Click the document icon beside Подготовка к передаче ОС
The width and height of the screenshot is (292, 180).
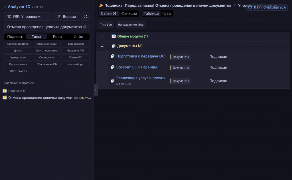(112, 56)
